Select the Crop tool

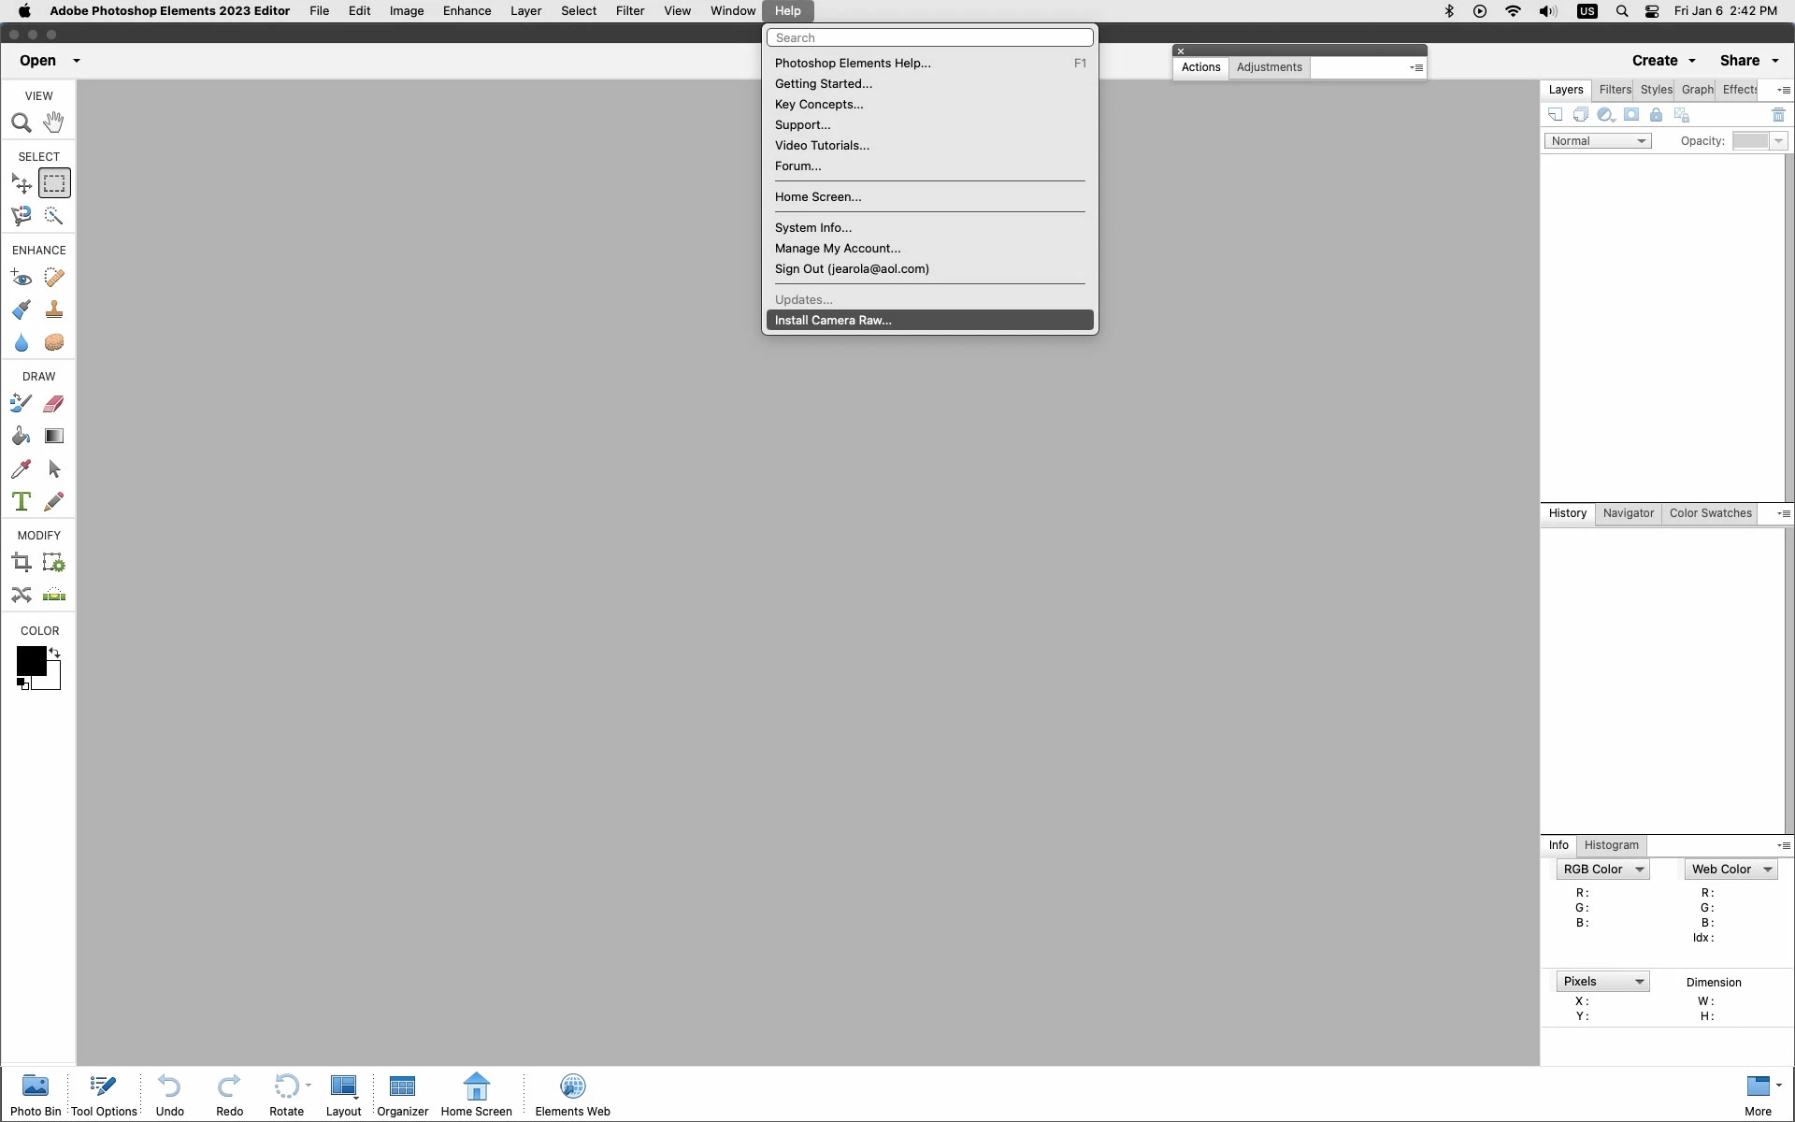tap(21, 563)
